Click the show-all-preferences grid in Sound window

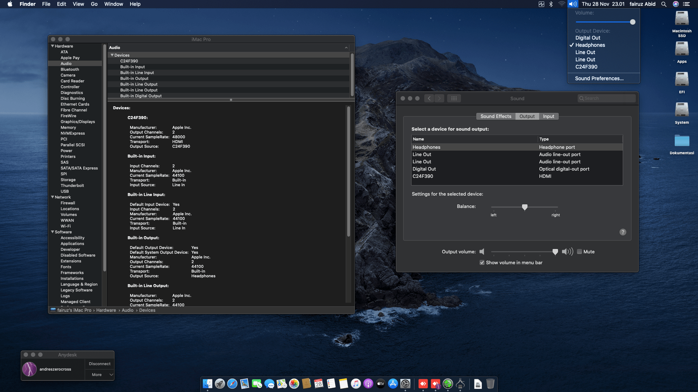point(454,98)
